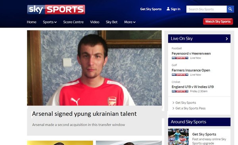The image size is (238, 145).
Task: Click Sky Sports 4 channel badge under Farmers Insurance
Action: [x=180, y=75]
